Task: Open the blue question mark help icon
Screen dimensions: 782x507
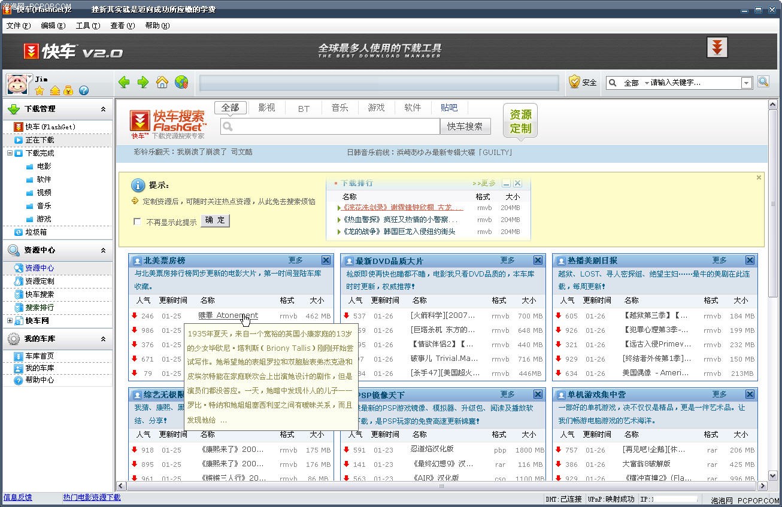Action: (84, 90)
